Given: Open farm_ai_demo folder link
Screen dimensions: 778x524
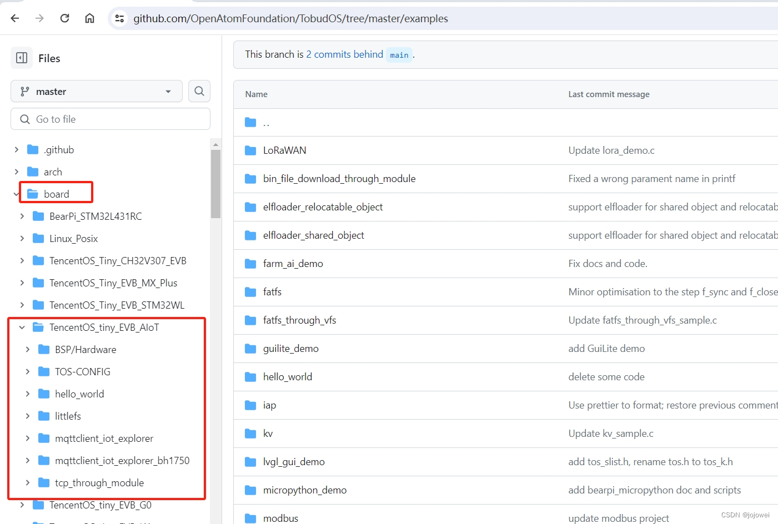Looking at the screenshot, I should pyautogui.click(x=293, y=264).
